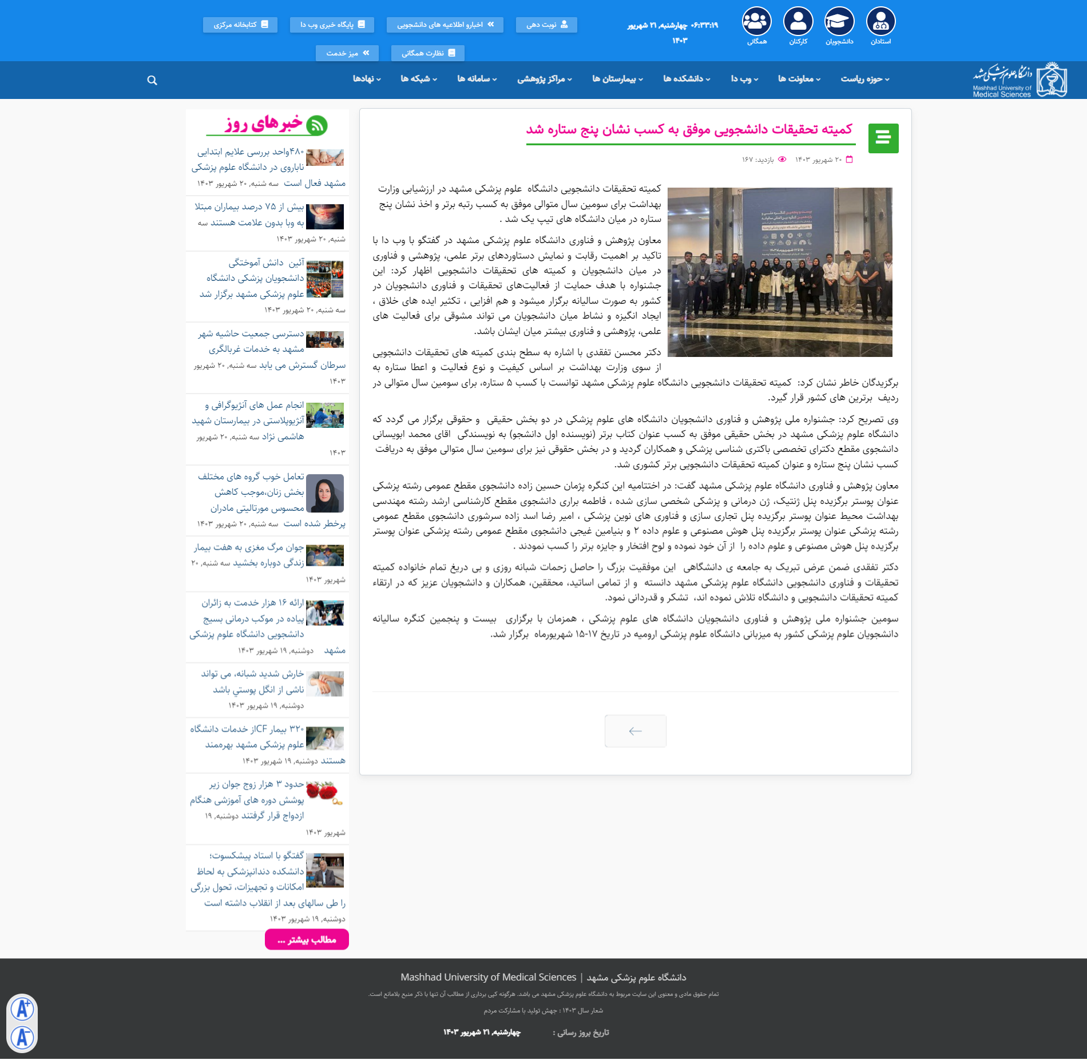Open the استادان (professors) portal icon
The image size is (1087, 1060).
tap(880, 22)
